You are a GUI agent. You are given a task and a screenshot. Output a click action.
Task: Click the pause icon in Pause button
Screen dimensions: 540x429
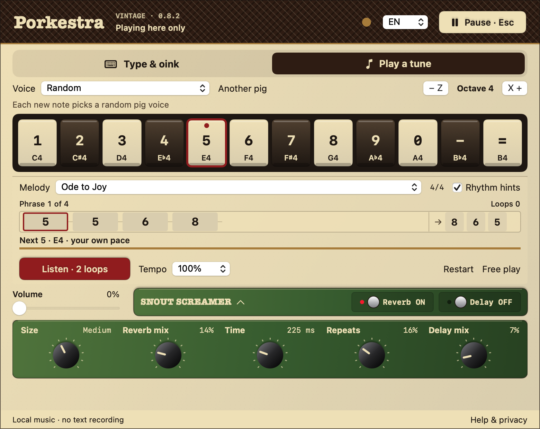(455, 22)
